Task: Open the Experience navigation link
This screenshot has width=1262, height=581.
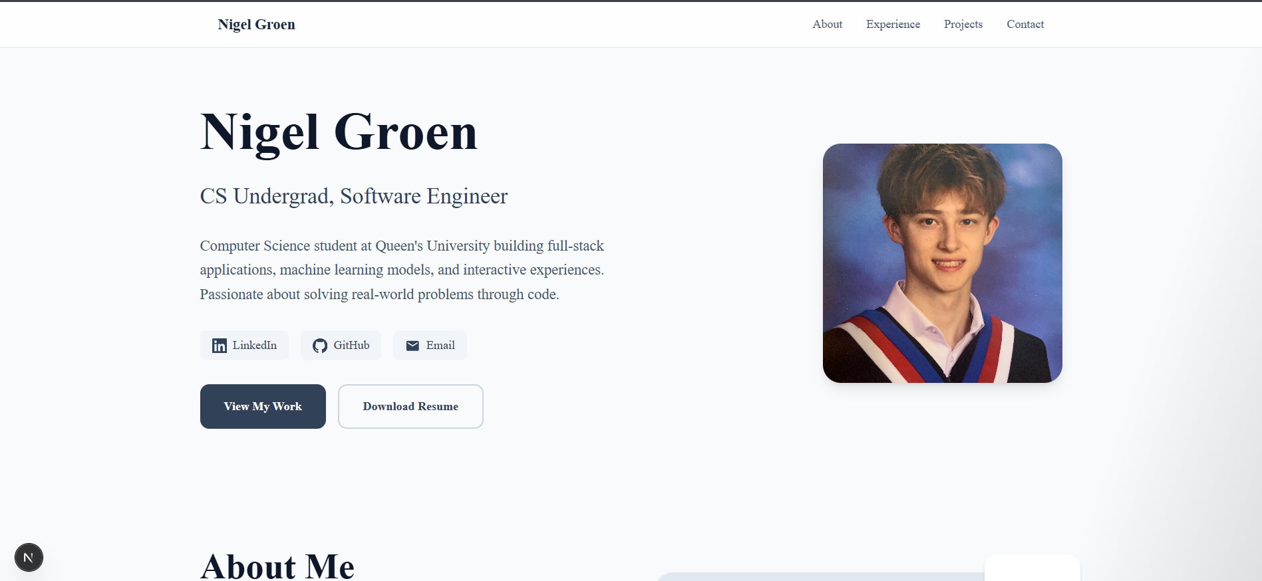Action: pos(893,24)
